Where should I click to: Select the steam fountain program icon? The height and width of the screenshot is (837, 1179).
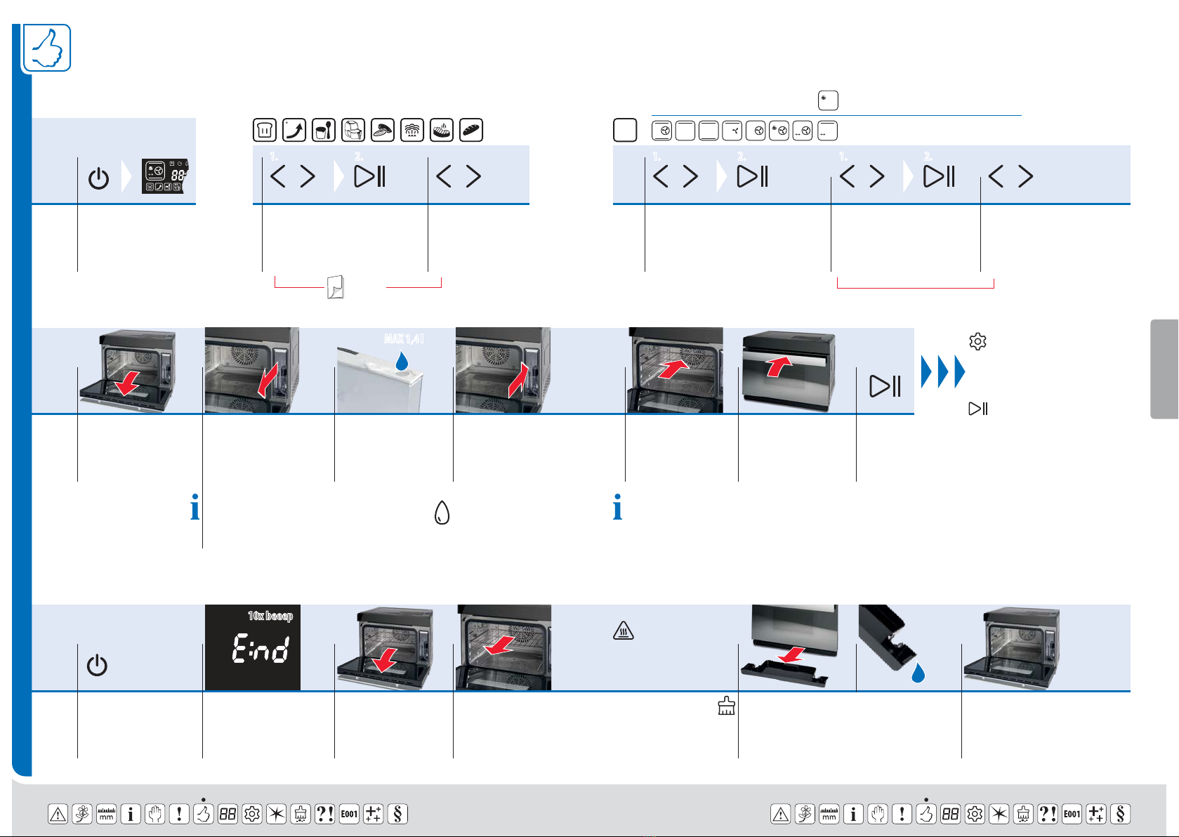coord(412,130)
